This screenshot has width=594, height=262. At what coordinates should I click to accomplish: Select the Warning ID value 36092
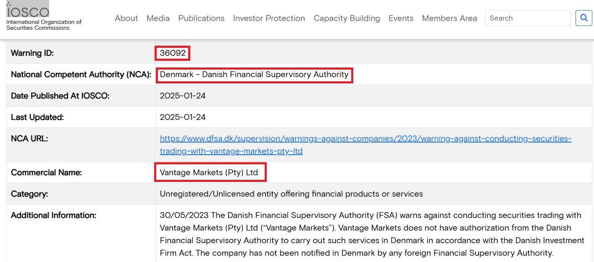click(172, 53)
